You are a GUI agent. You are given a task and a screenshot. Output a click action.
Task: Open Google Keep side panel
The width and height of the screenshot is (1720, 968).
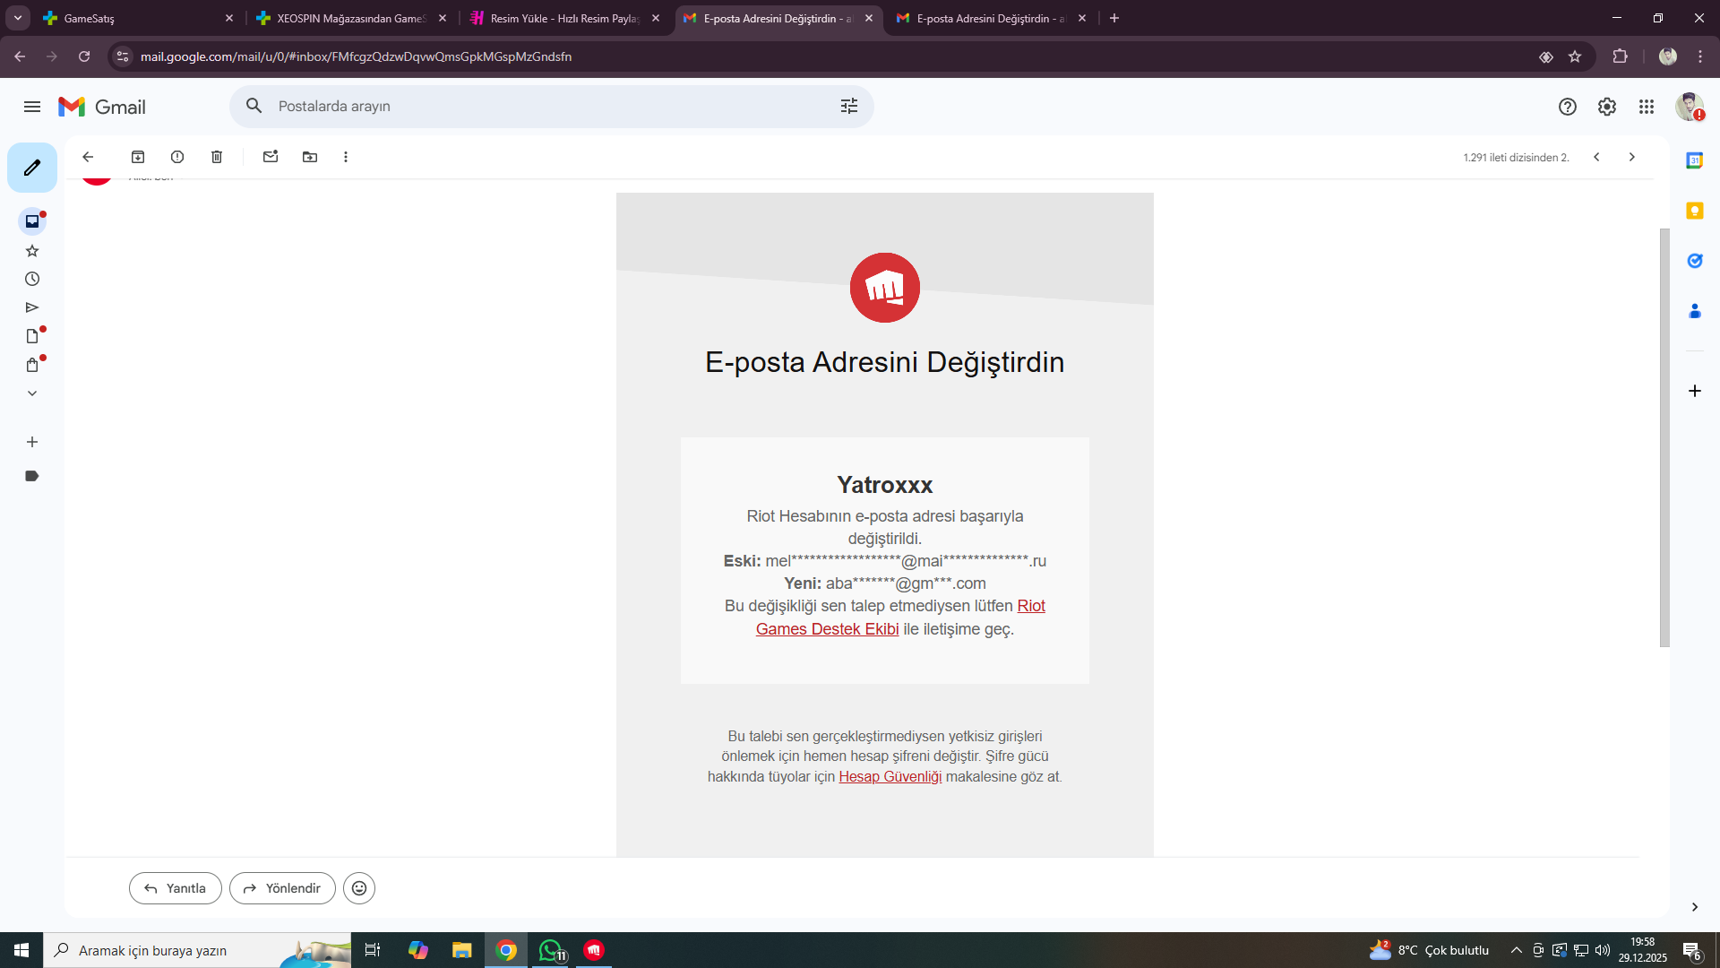point(1694,211)
